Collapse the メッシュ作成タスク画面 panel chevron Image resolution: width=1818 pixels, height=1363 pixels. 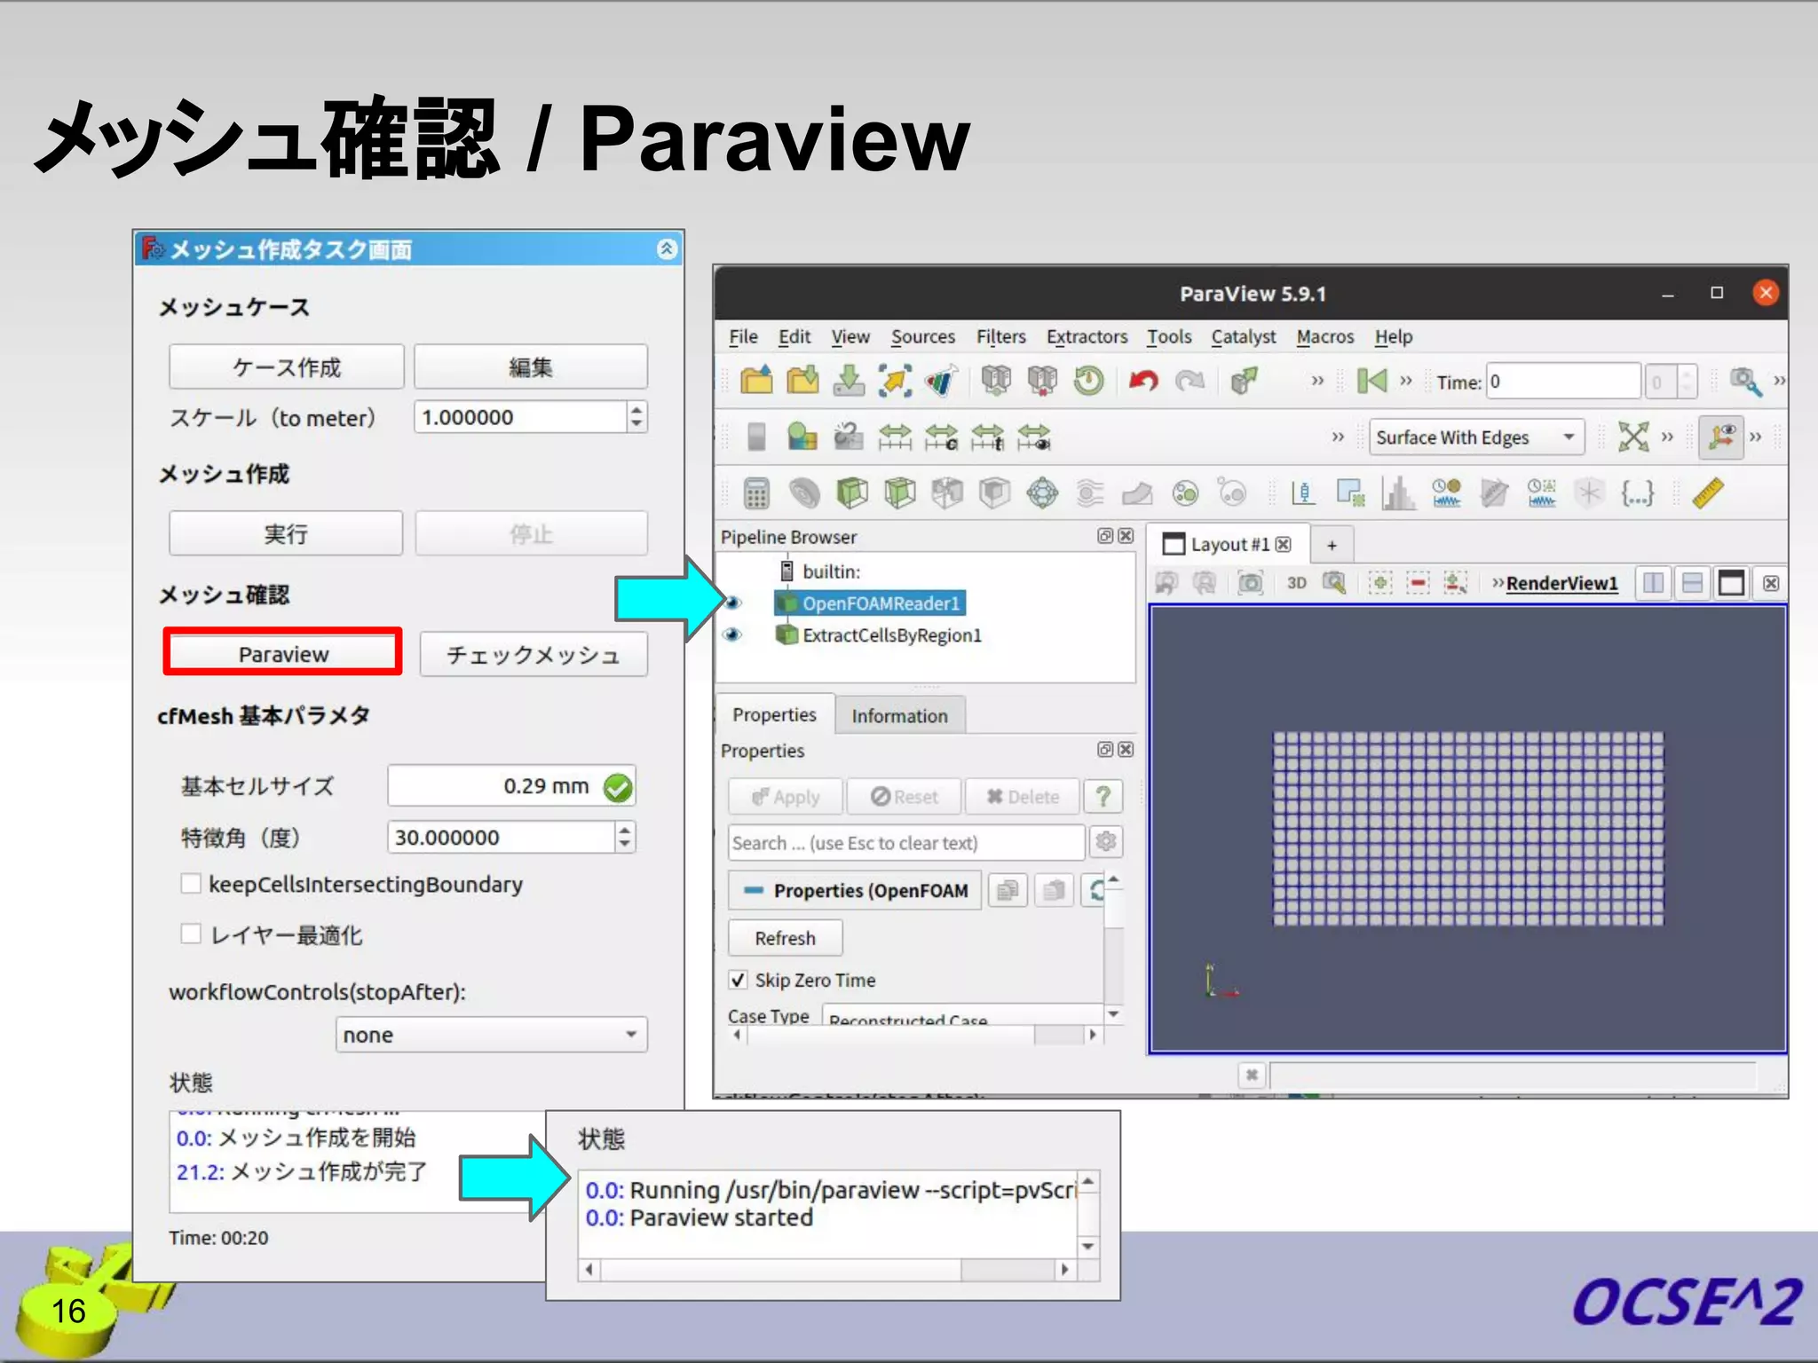click(x=667, y=249)
